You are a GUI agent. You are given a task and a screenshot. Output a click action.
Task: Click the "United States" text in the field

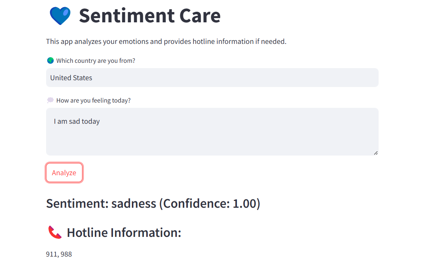click(x=71, y=78)
